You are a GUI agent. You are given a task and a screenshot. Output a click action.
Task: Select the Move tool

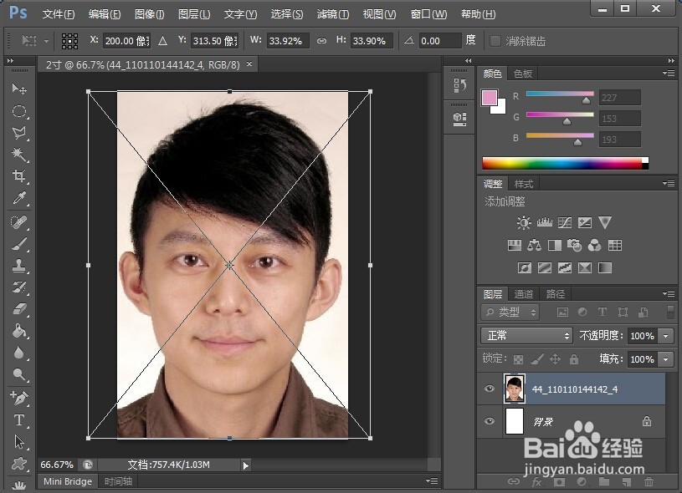click(x=19, y=89)
